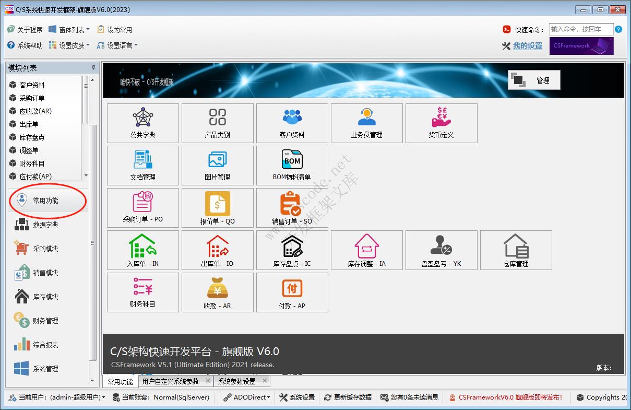Expand the 设置皮肤 skin dropdown
631x410 pixels.
(x=69, y=45)
